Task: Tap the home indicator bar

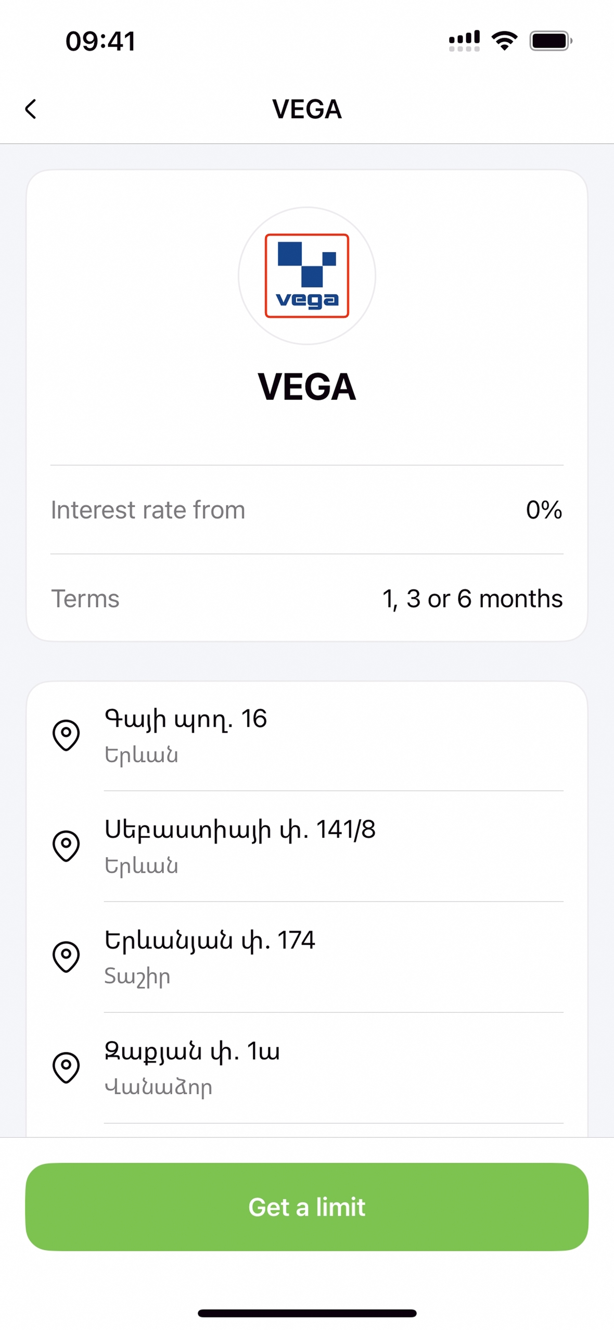Action: [306, 1313]
